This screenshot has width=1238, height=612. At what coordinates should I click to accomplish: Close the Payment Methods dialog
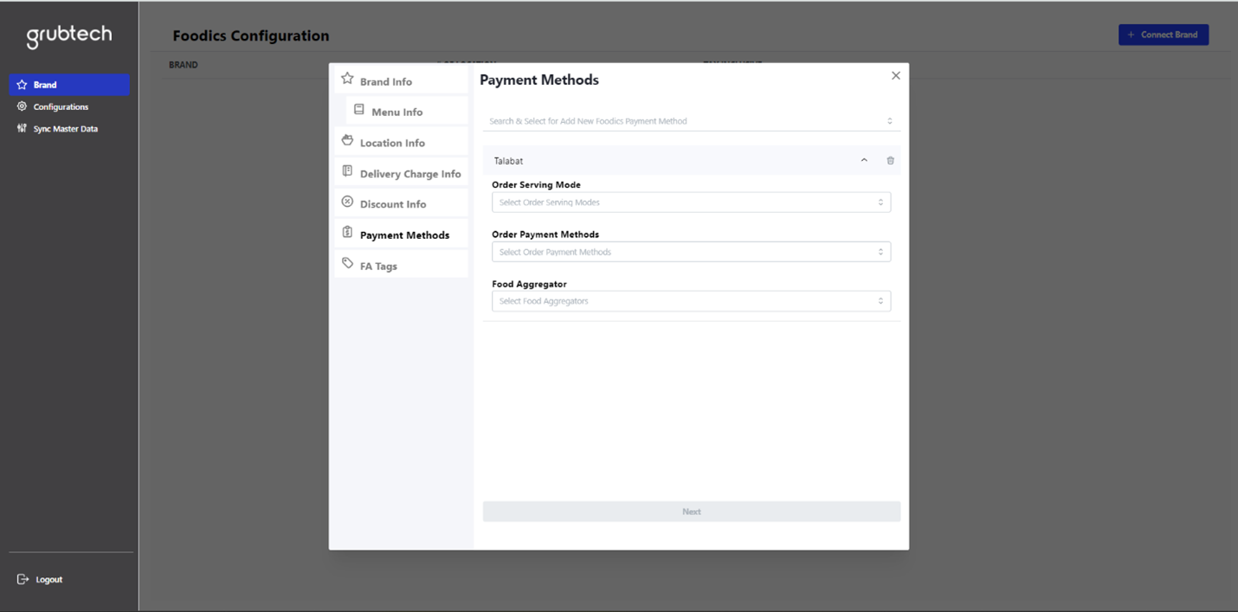tap(896, 76)
